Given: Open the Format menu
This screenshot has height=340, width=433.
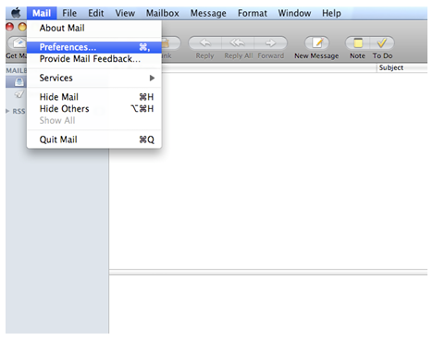Looking at the screenshot, I should [253, 13].
